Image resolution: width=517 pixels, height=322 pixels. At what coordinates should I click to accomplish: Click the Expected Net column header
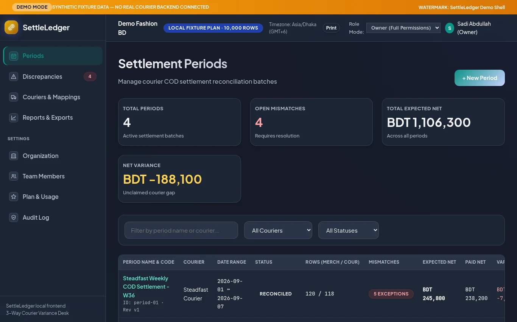(x=439, y=262)
